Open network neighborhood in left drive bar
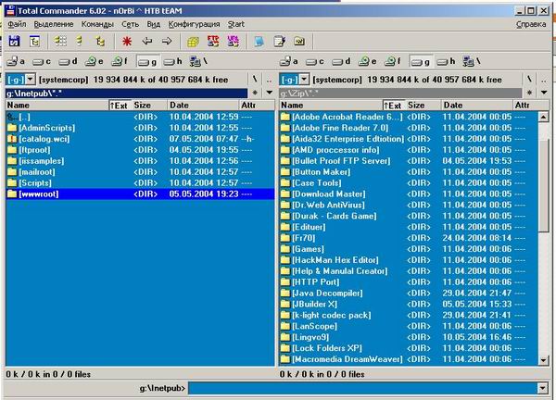Image resolution: width=556 pixels, height=400 pixels. (x=198, y=62)
